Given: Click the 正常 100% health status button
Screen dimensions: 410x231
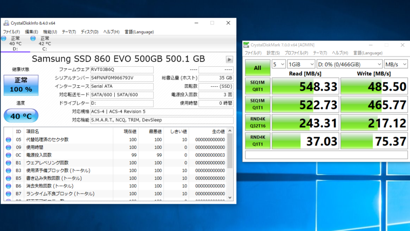Looking at the screenshot, I should (x=21, y=85).
